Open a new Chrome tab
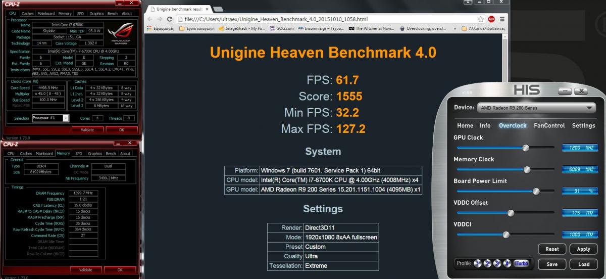The image size is (606, 279). [x=218, y=9]
